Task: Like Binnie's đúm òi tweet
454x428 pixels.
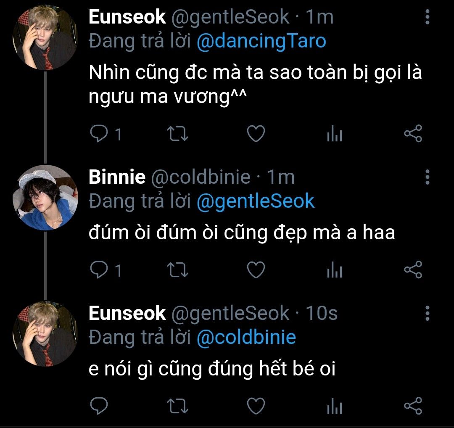Action: (256, 270)
